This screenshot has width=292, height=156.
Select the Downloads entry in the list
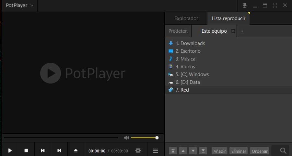228,43
